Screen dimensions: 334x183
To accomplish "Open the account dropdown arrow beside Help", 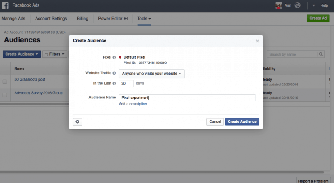I will click(314, 6).
